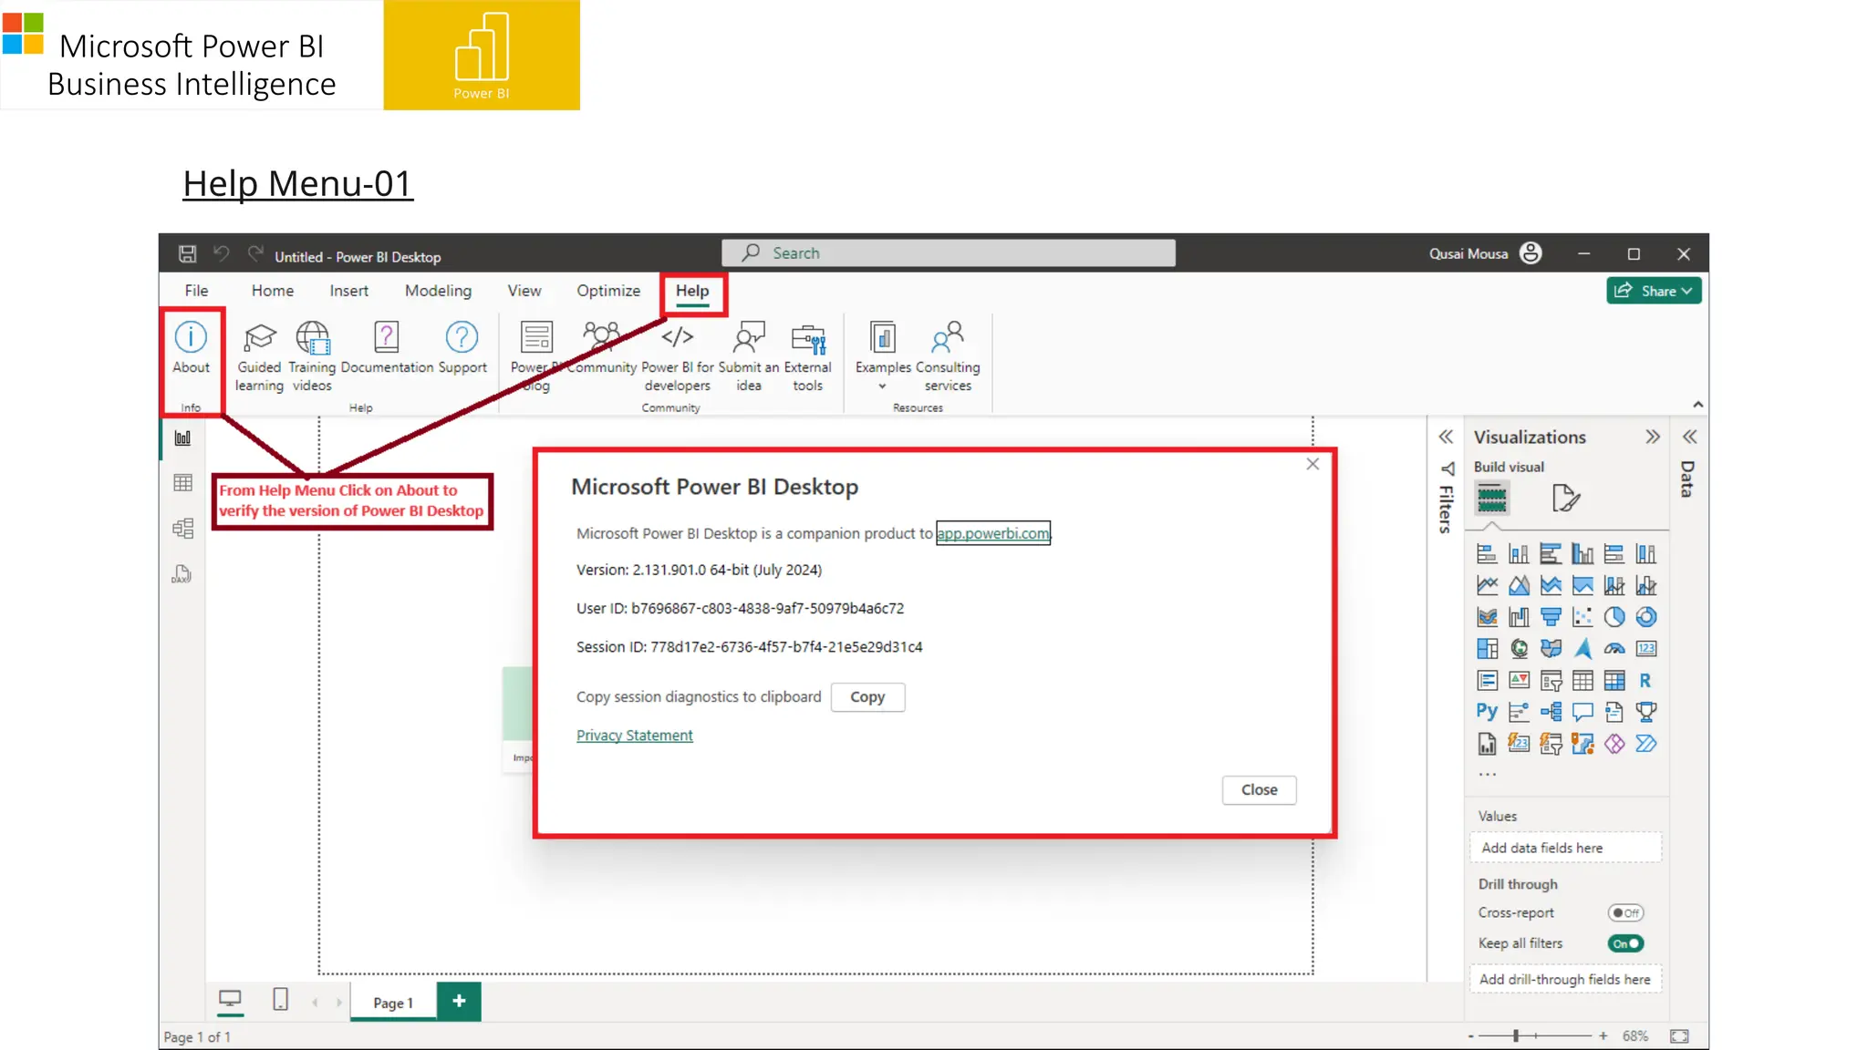Viewport: 1868px width, 1050px height.
Task: Select the Donut chart visual
Action: (x=1646, y=617)
